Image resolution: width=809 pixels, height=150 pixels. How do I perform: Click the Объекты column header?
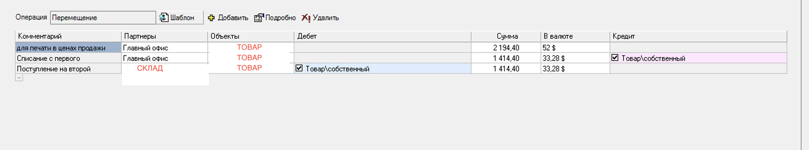point(251,36)
